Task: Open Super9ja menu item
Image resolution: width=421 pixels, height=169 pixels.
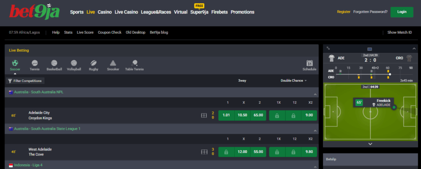Action: (199, 12)
